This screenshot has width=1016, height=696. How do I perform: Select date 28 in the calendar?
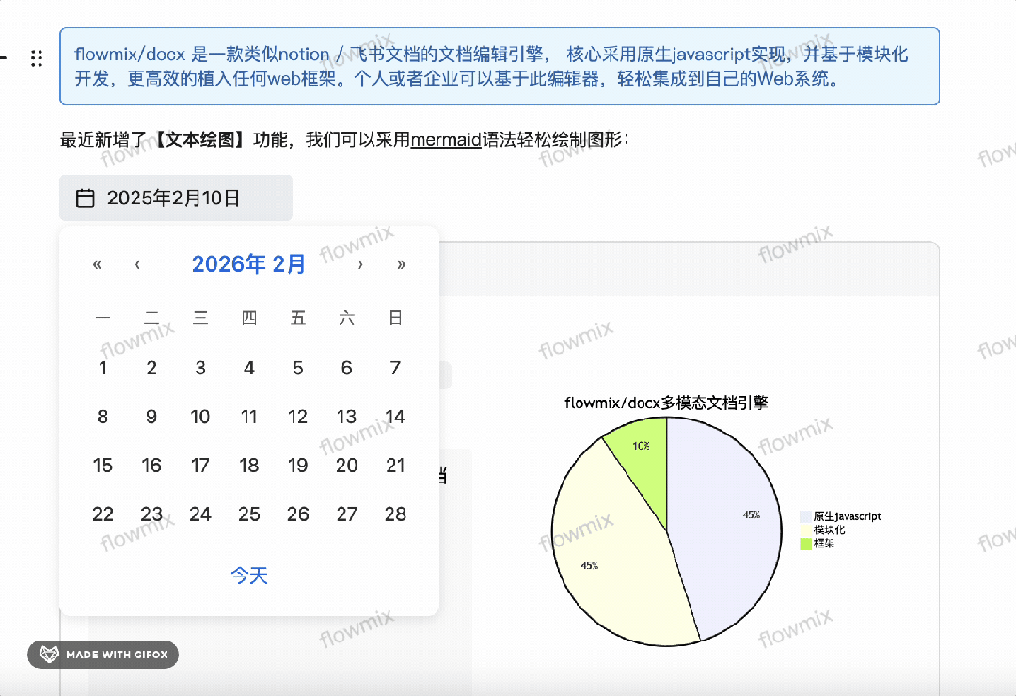click(x=395, y=514)
